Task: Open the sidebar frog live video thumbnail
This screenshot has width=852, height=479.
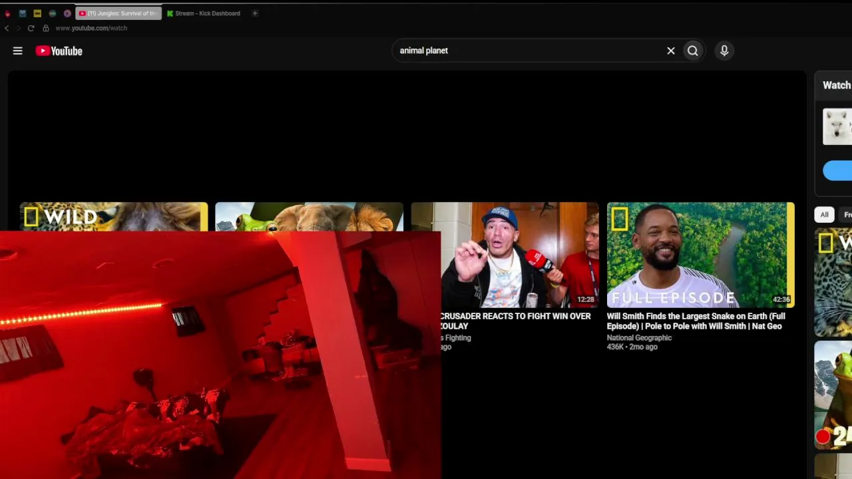Action: (x=833, y=395)
